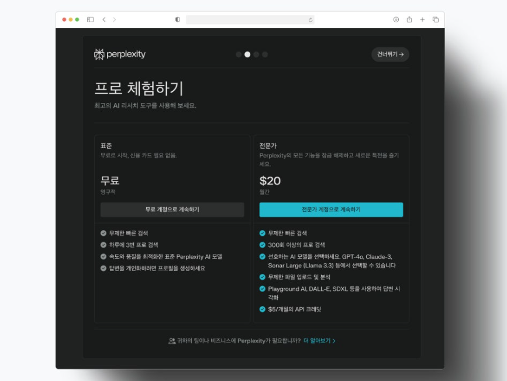This screenshot has height=381, width=507.
Task: Toggle the Safari sidebar icon
Action: pyautogui.click(x=91, y=19)
